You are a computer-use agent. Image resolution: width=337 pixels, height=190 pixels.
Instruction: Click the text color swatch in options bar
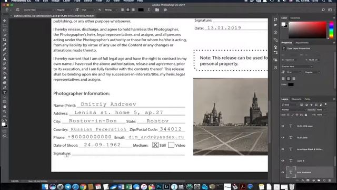point(141,10)
